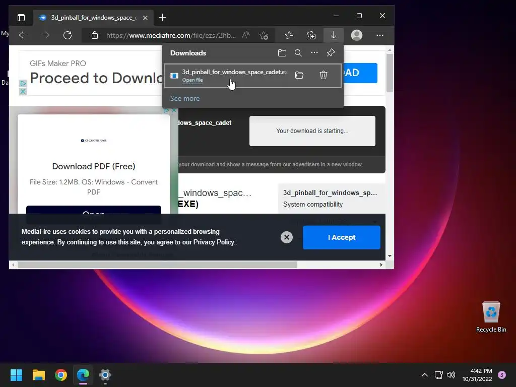Click the horizontal scrollbar thumb
This screenshot has width=516, height=387.
[x=157, y=265]
